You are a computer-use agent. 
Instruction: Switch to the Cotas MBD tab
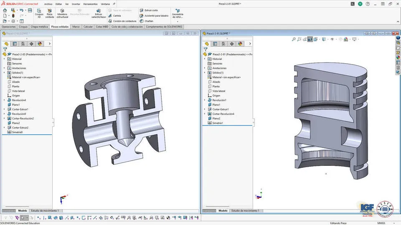point(102,27)
